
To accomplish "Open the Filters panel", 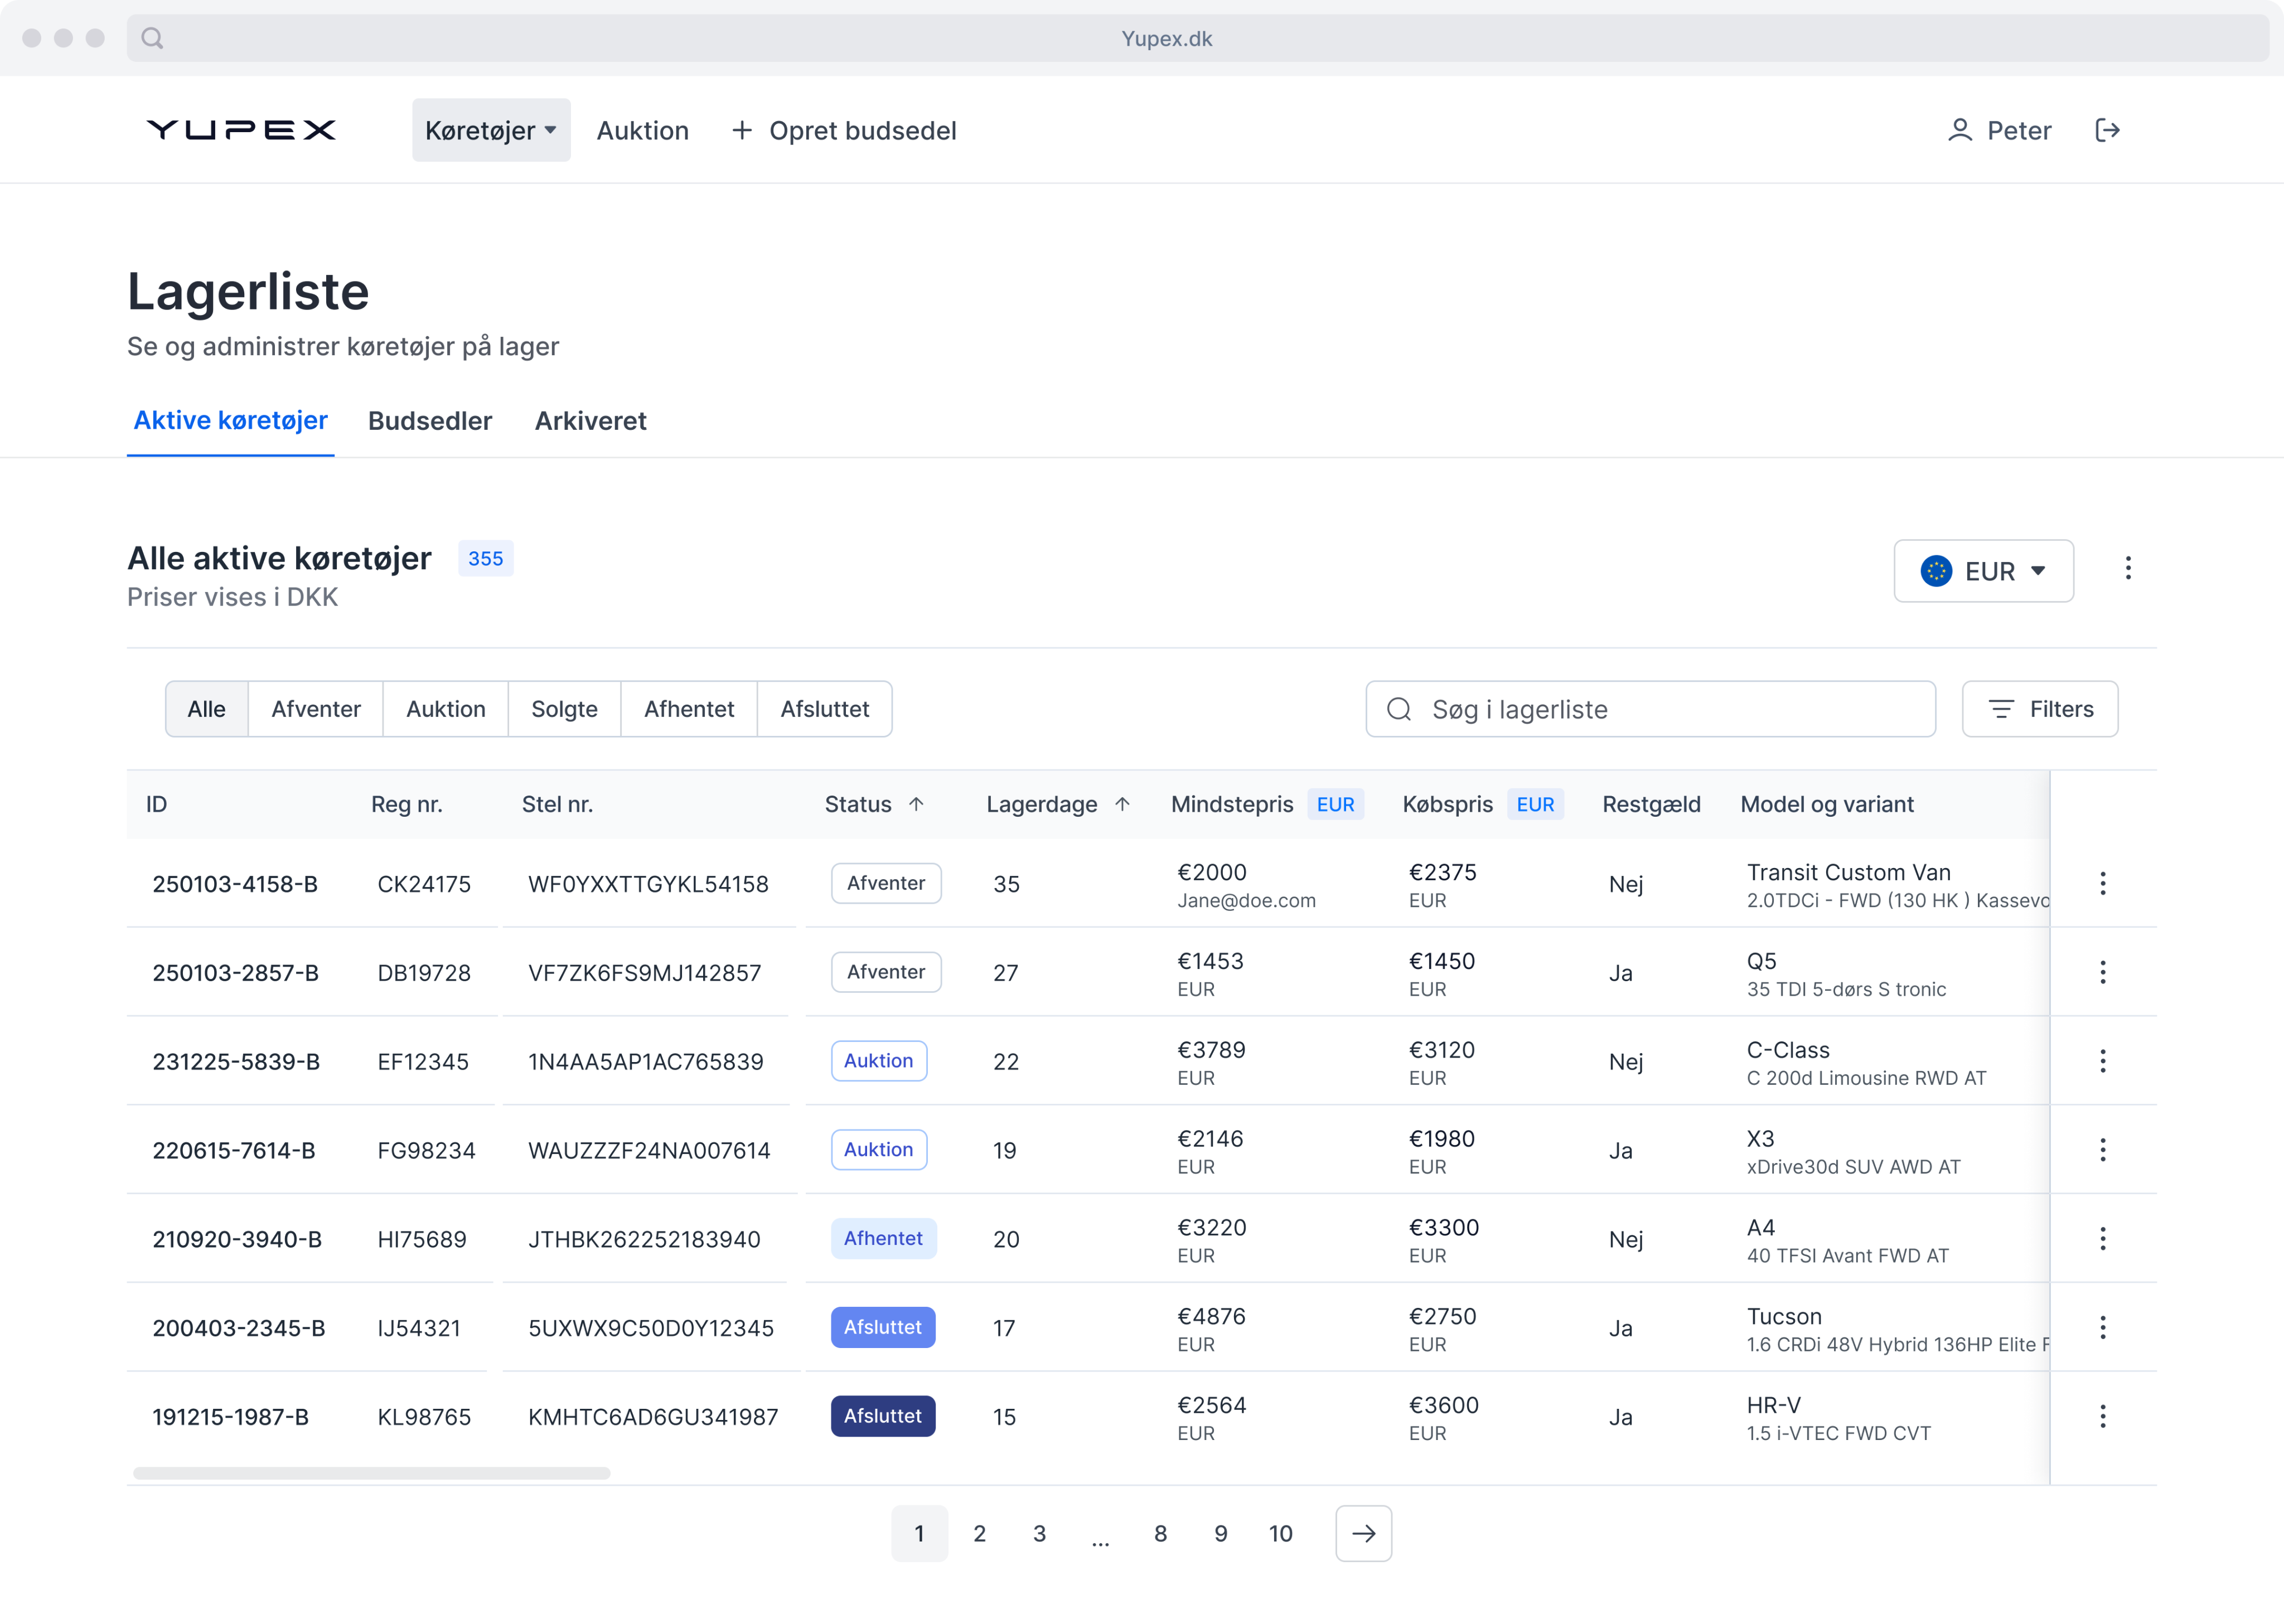I will 2039,709.
